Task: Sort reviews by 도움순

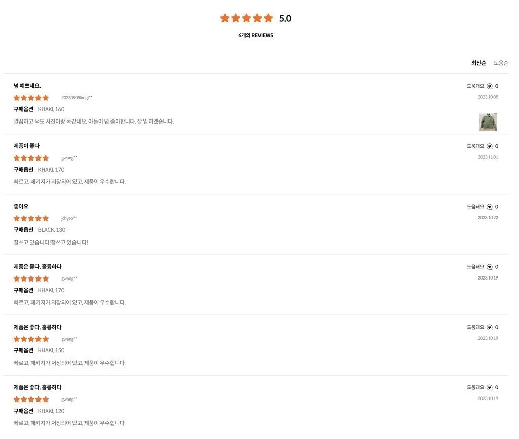Action: click(501, 63)
